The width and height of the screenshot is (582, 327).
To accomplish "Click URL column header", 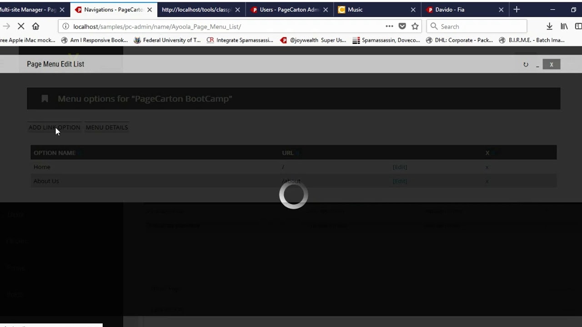I will click(287, 153).
